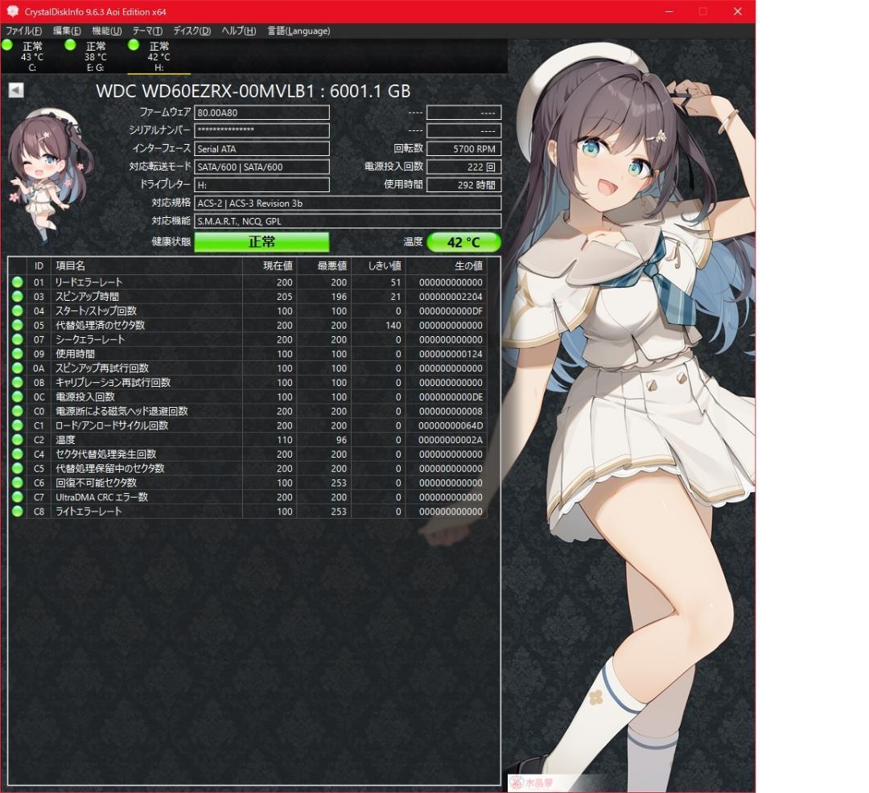Click drive H: temperature status icon
This screenshot has height=793, width=869.
click(x=133, y=46)
